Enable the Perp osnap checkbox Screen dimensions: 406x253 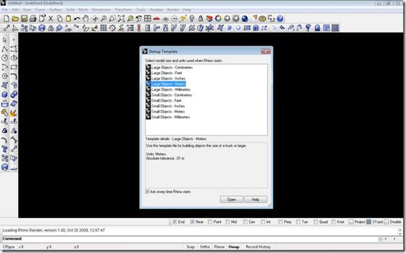point(281,222)
